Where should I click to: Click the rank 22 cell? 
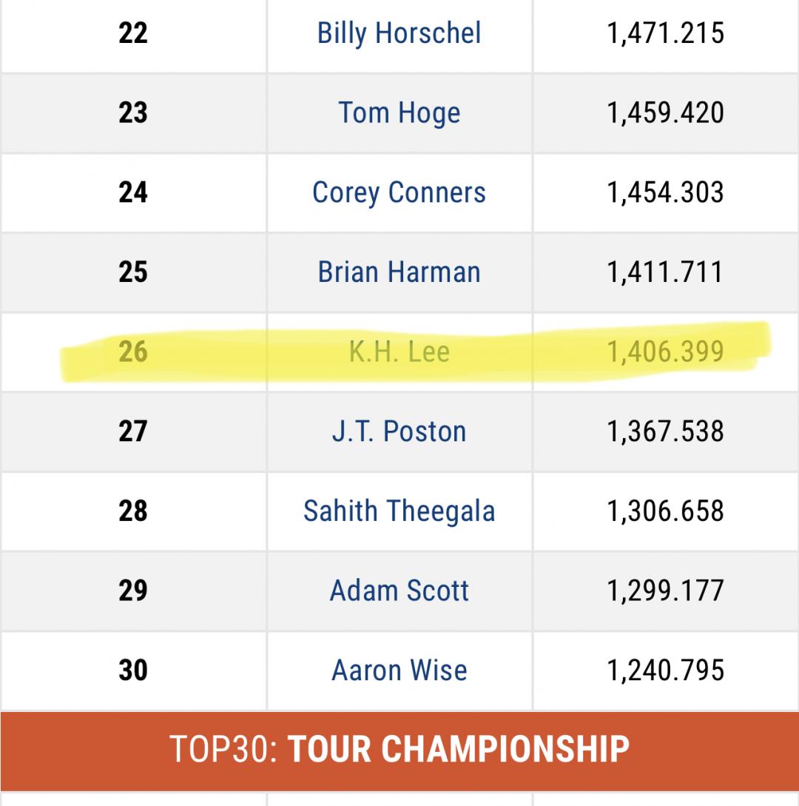click(x=133, y=33)
